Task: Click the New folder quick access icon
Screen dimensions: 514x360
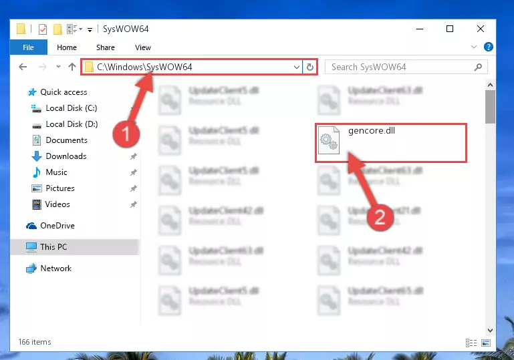Action: (57, 29)
